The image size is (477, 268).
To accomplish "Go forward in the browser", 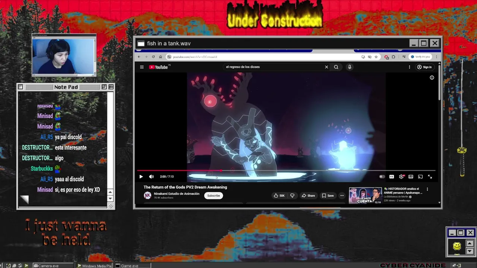I will 146,57.
